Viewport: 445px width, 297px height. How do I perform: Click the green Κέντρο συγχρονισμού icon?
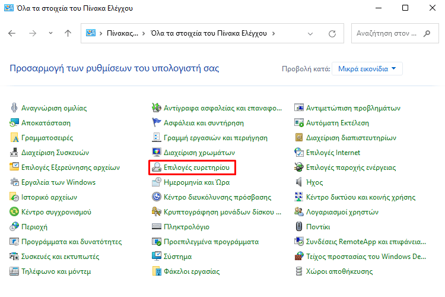coord(14,211)
